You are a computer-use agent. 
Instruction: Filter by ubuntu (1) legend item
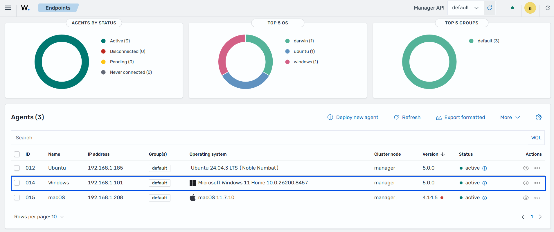click(300, 51)
